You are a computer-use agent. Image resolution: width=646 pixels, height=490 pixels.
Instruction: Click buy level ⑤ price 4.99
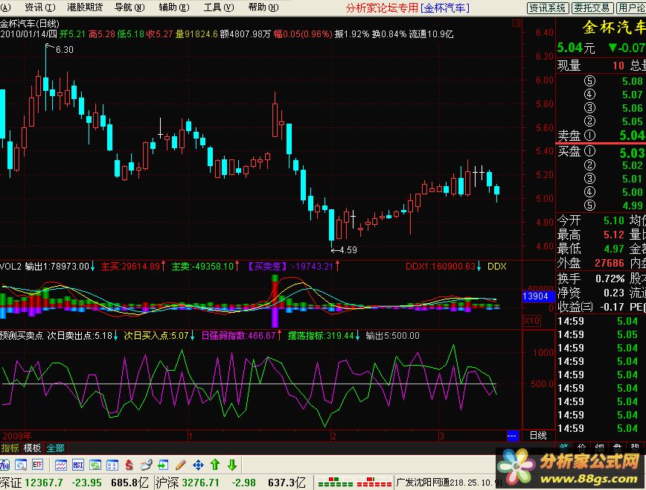coord(633,206)
